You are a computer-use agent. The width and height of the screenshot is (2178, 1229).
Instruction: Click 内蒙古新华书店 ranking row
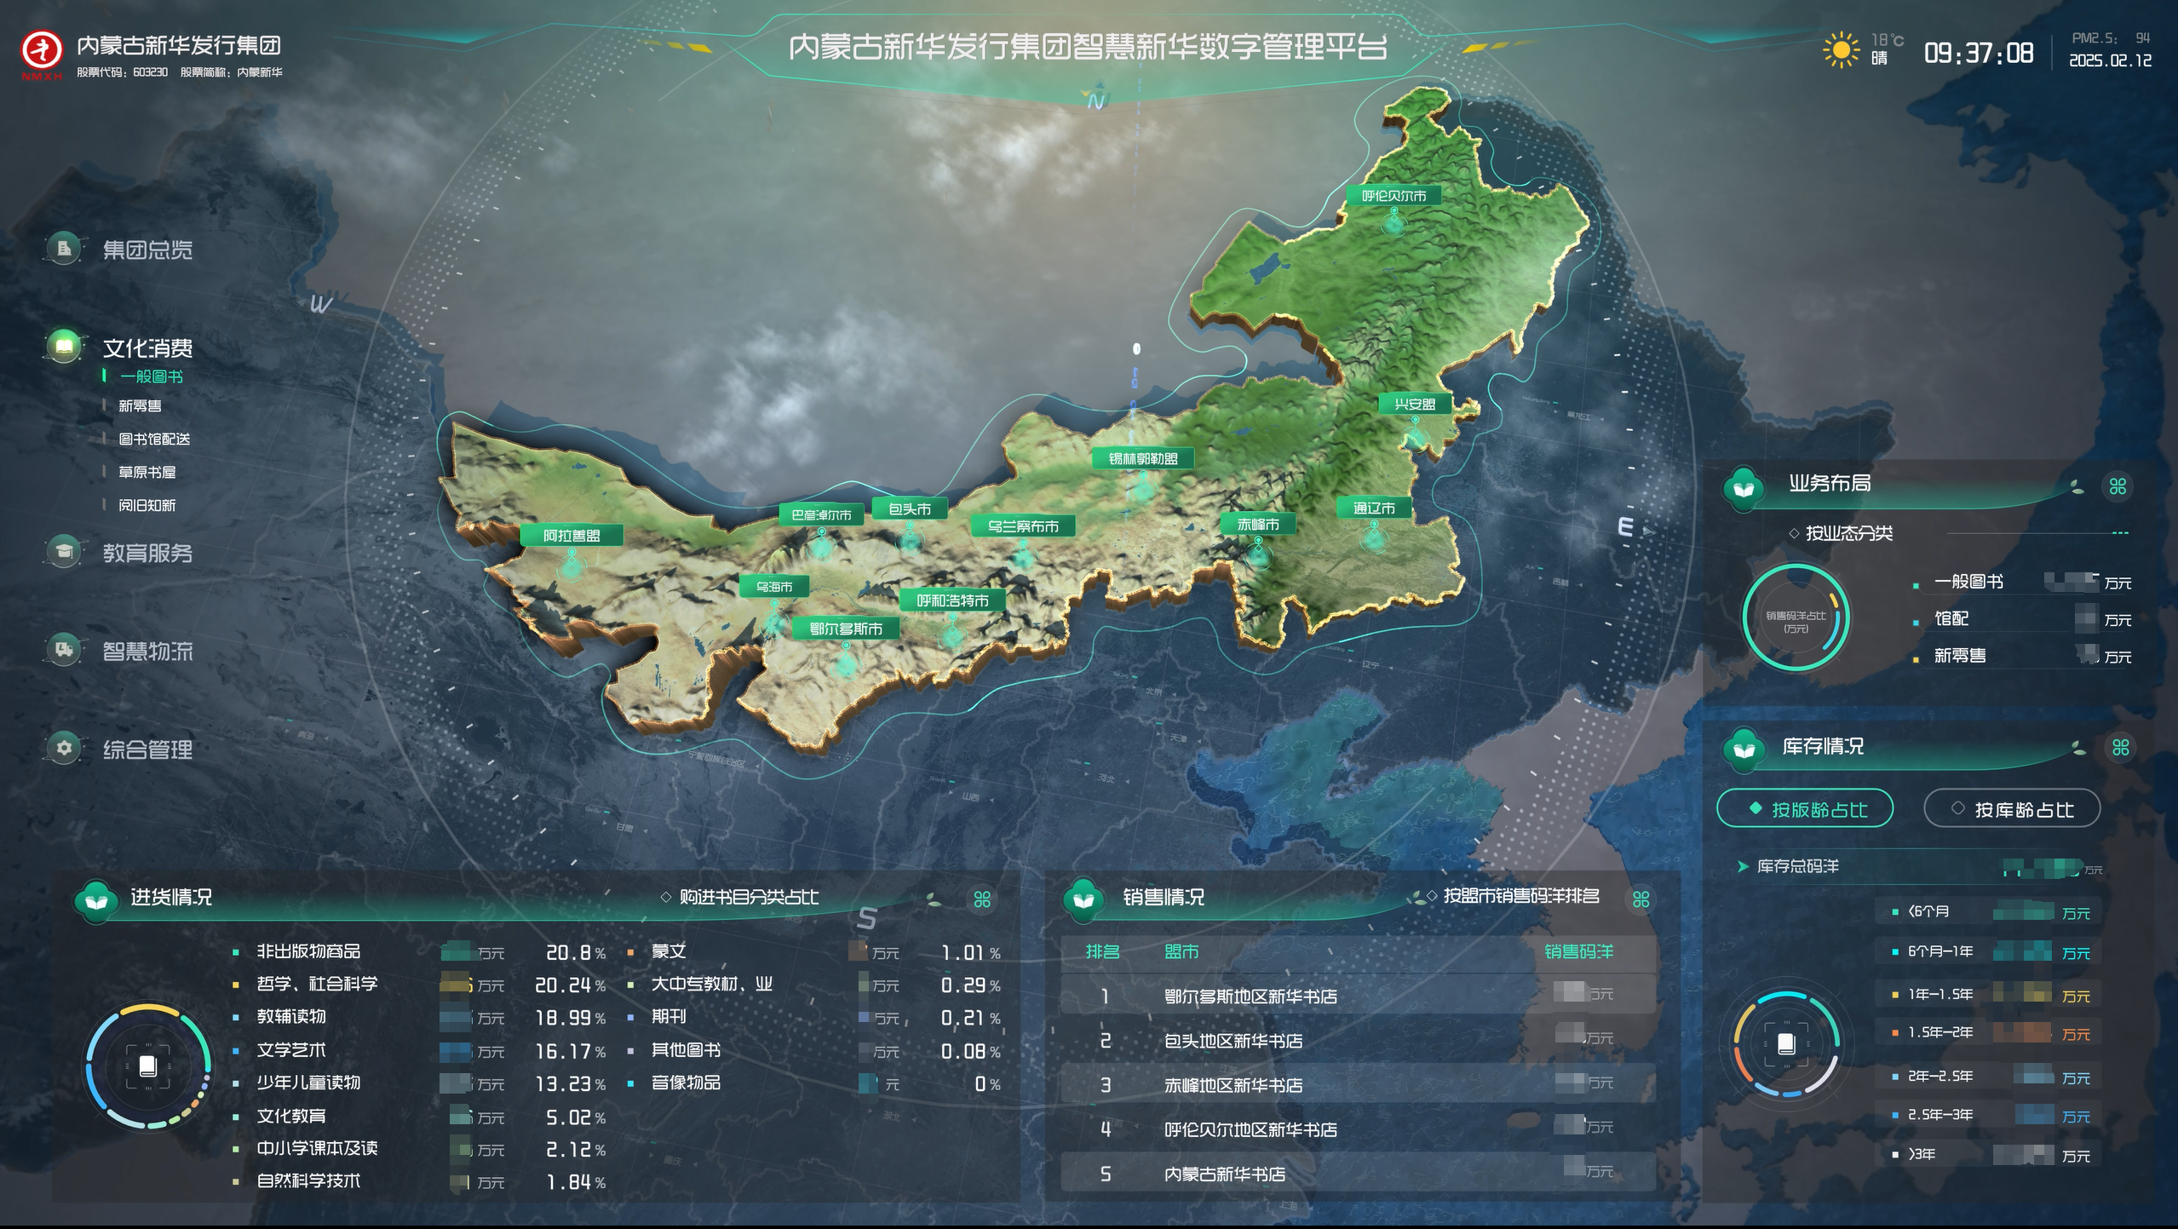[1358, 1173]
